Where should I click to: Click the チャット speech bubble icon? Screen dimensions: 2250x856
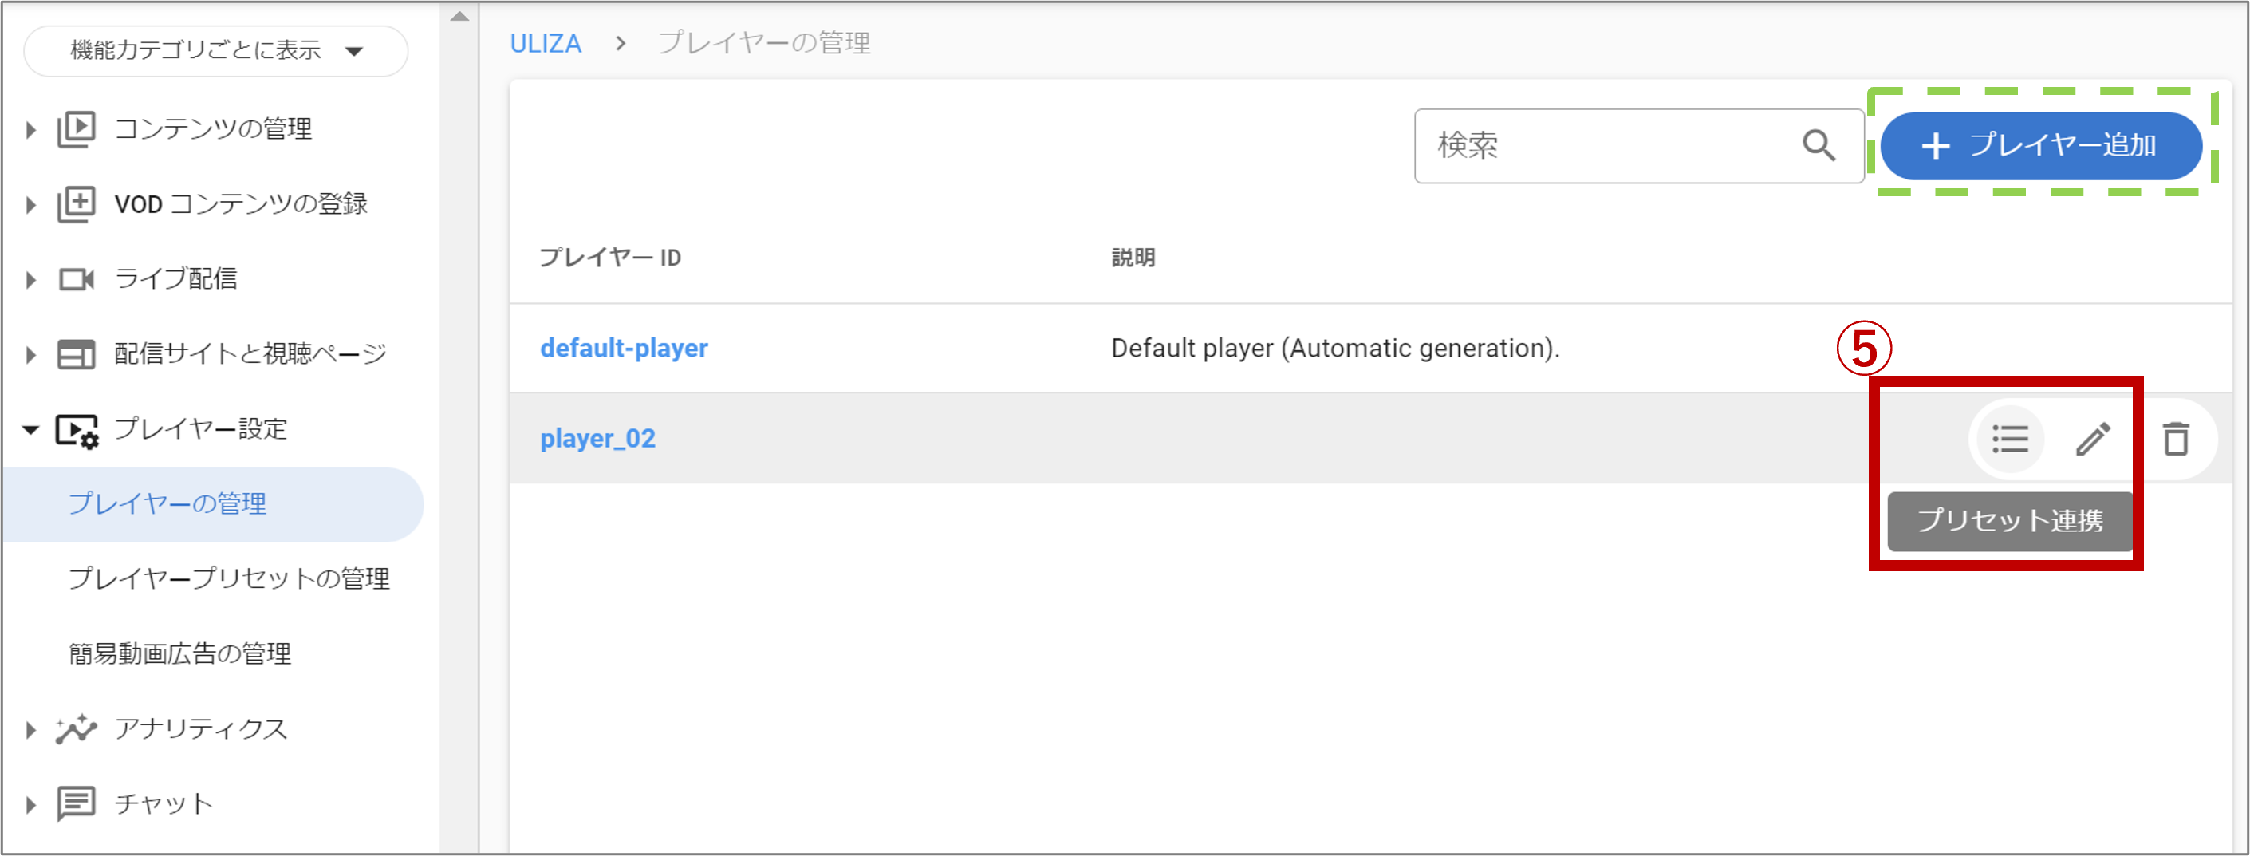77,804
